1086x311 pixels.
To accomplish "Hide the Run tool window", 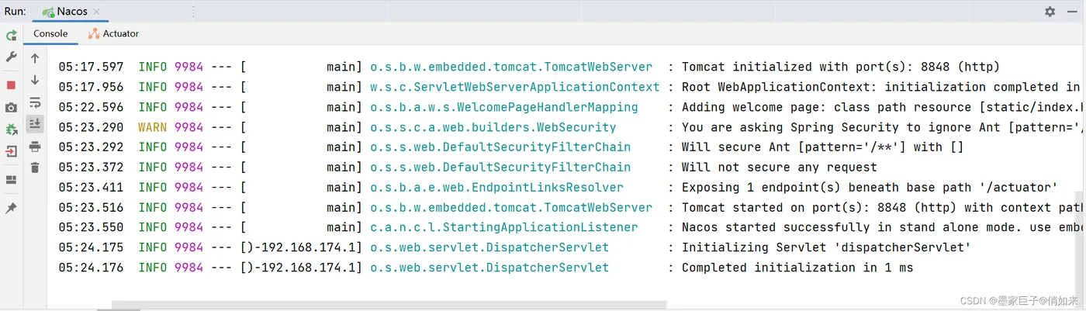I will [1072, 12].
